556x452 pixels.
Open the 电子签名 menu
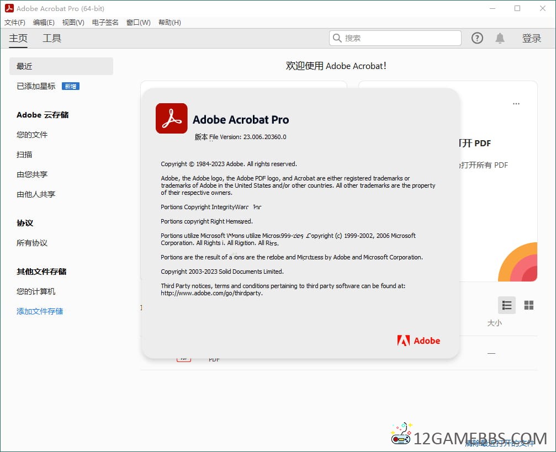tap(105, 22)
